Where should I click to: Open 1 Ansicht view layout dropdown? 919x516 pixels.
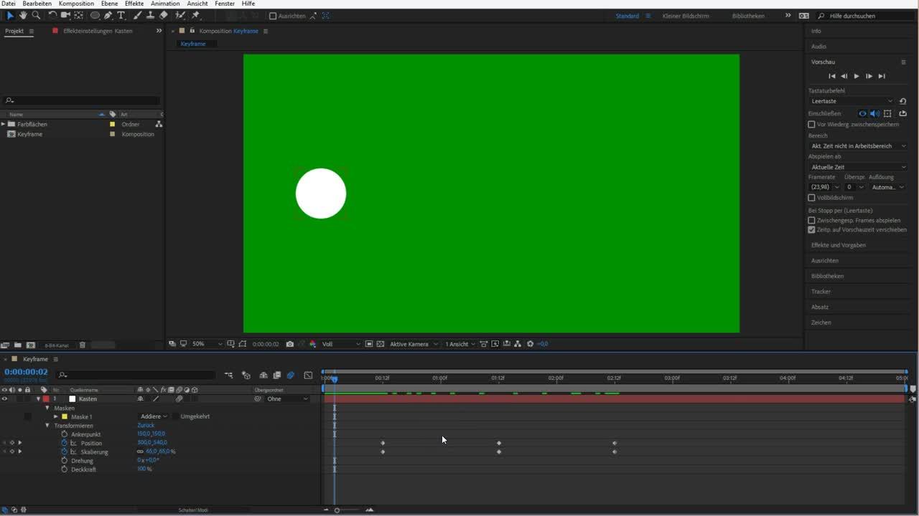coord(459,344)
